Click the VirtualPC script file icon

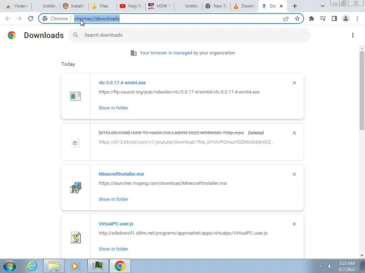pyautogui.click(x=76, y=237)
